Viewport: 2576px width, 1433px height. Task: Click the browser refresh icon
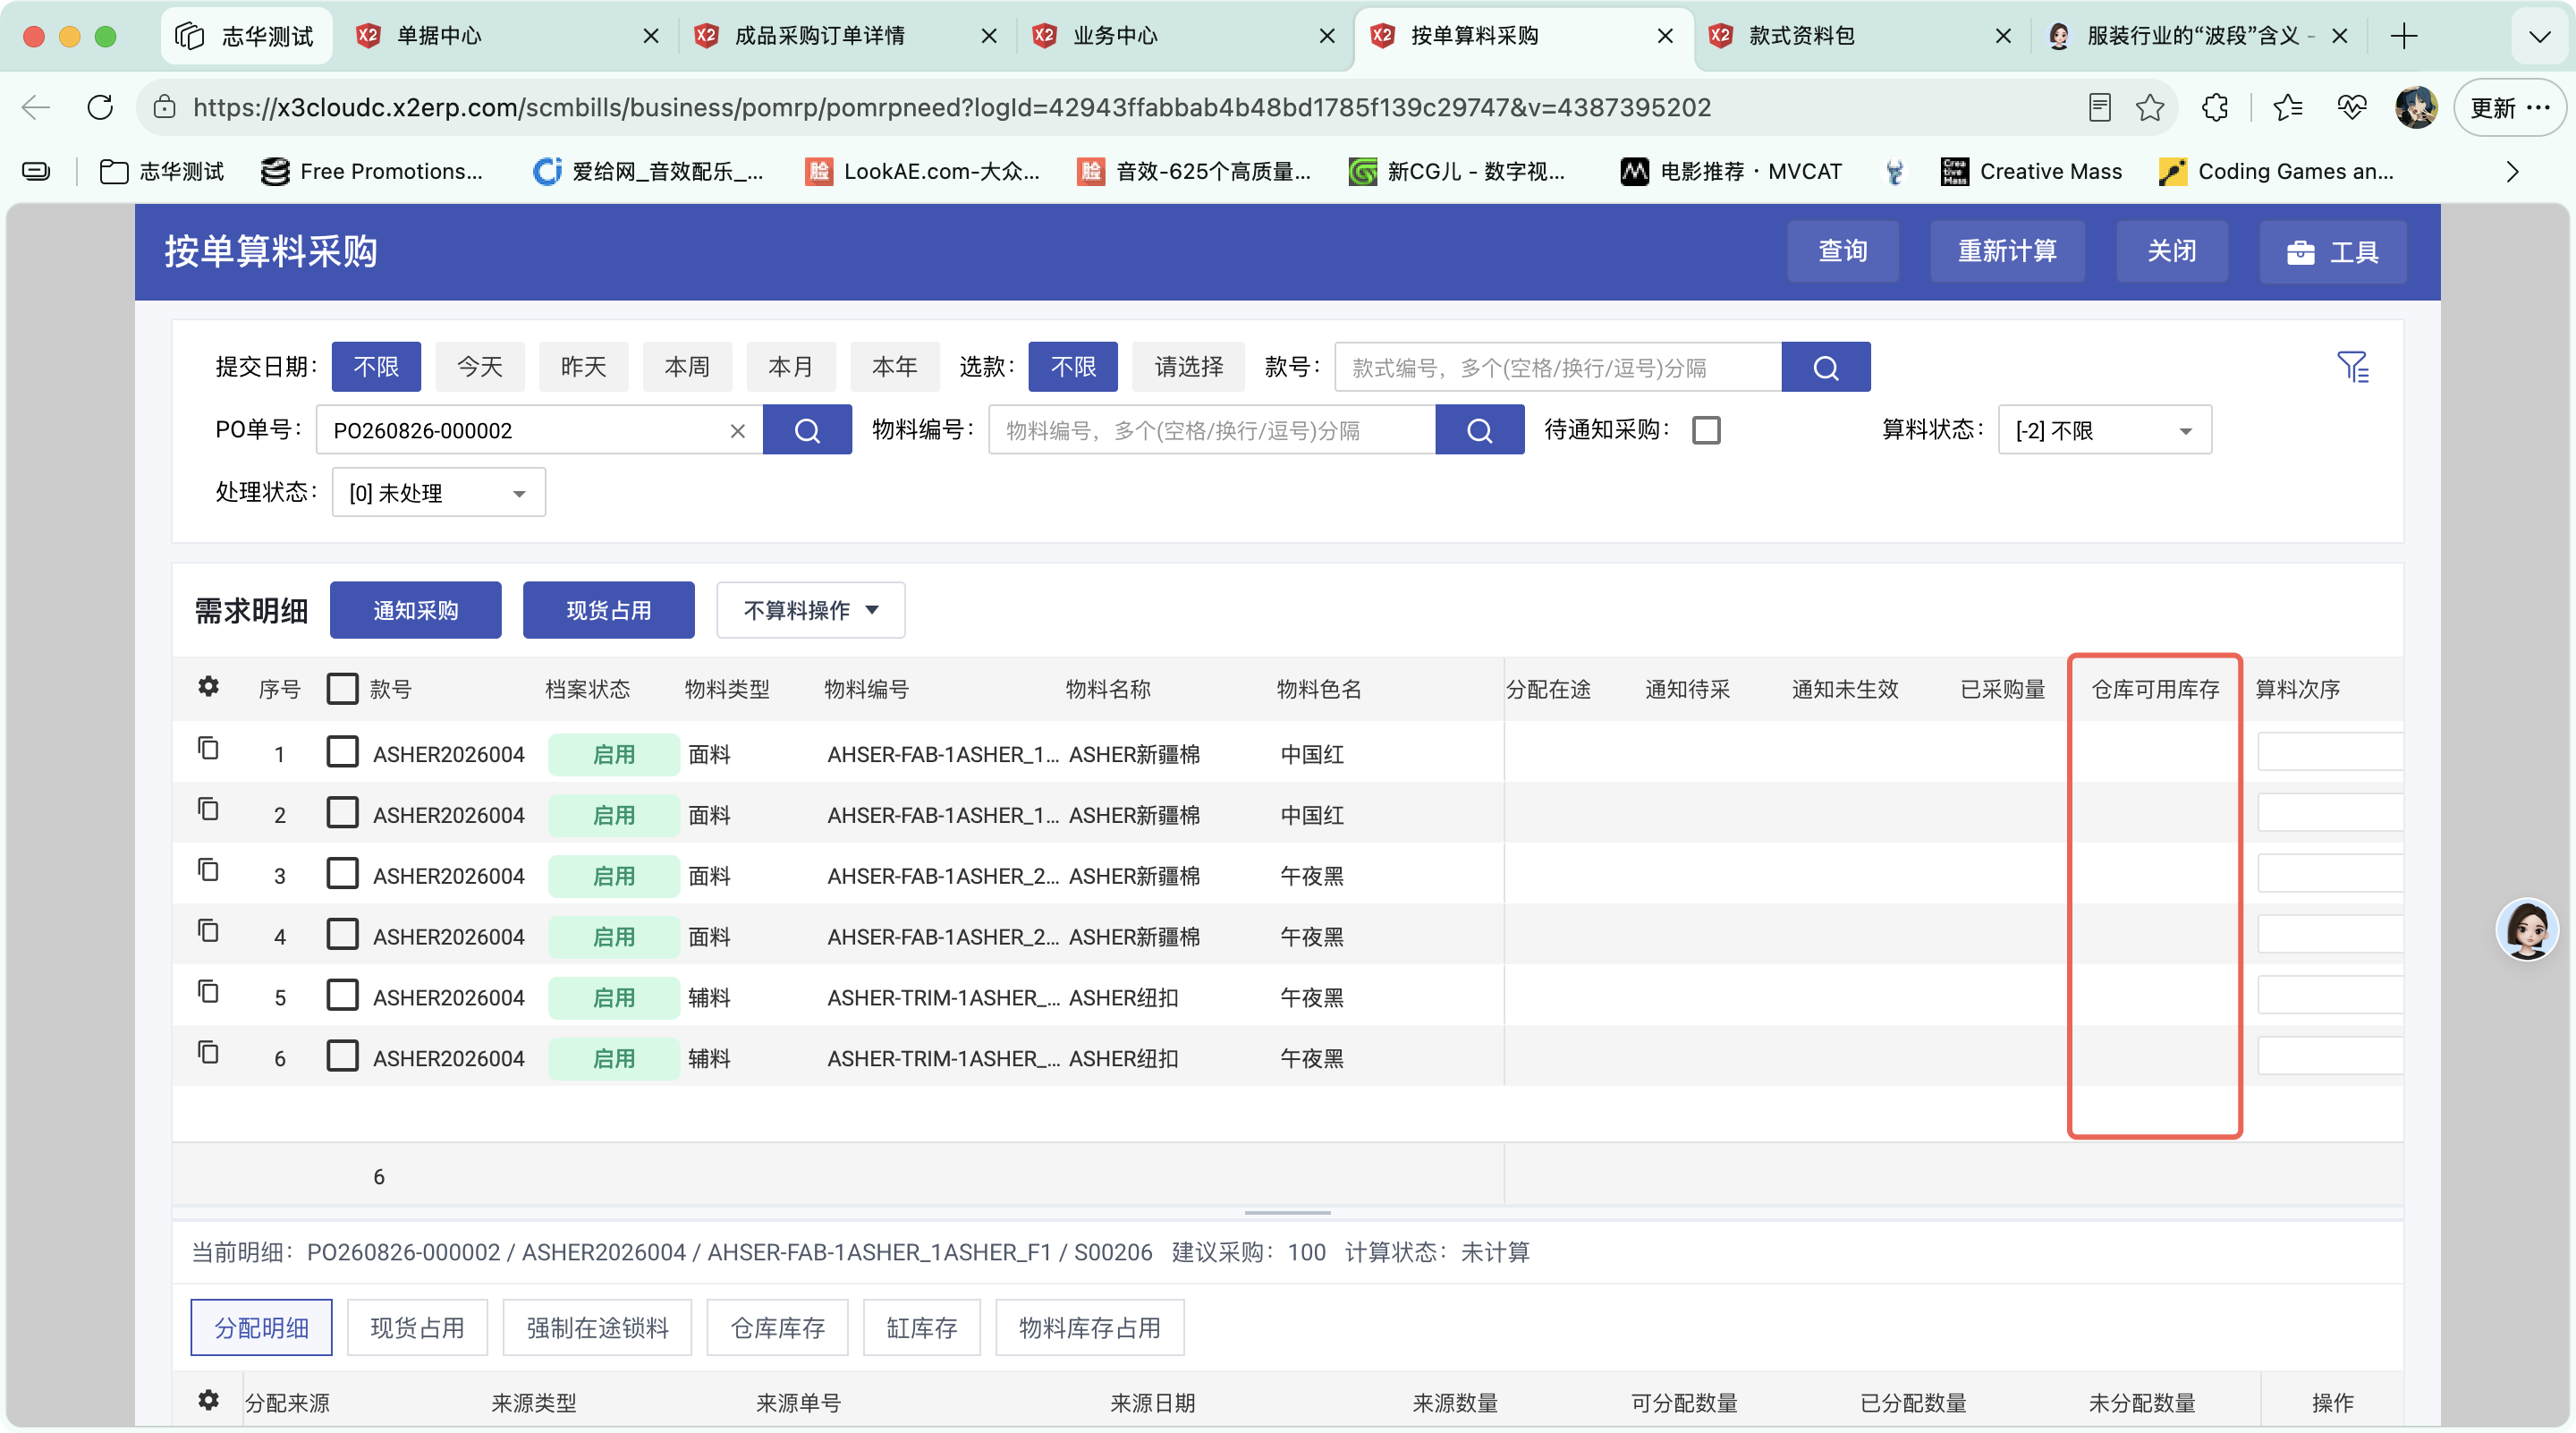click(x=100, y=107)
